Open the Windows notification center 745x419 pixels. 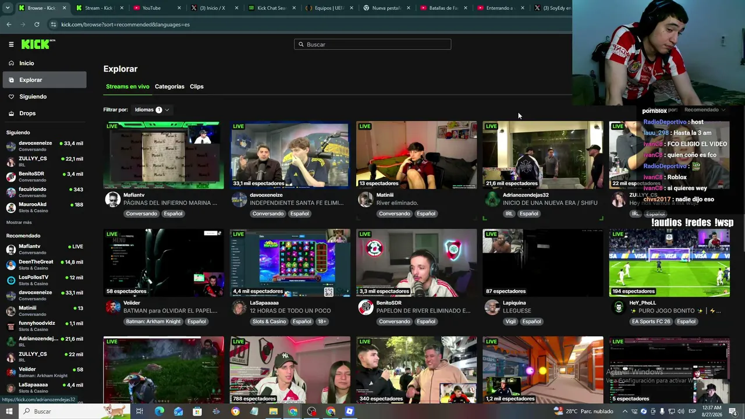[x=733, y=411]
